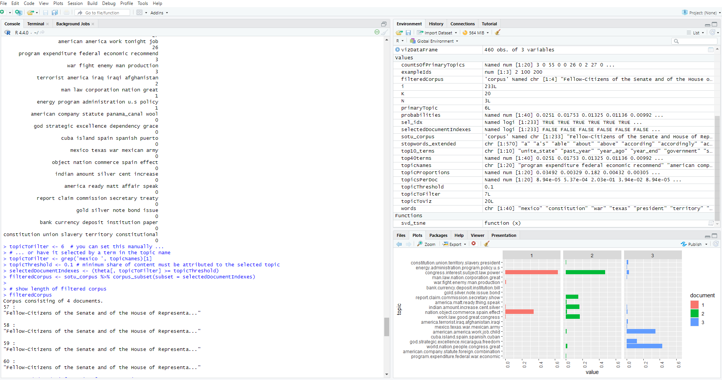722x380 pixels.
Task: Click the console session status indicator icon
Action: coord(377,32)
